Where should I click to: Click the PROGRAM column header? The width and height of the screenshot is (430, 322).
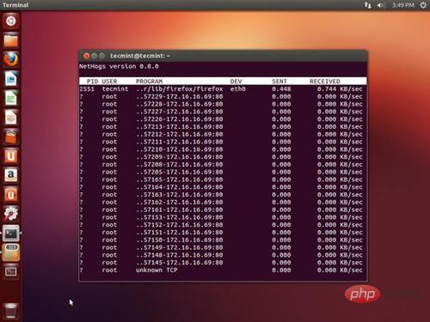coord(149,82)
